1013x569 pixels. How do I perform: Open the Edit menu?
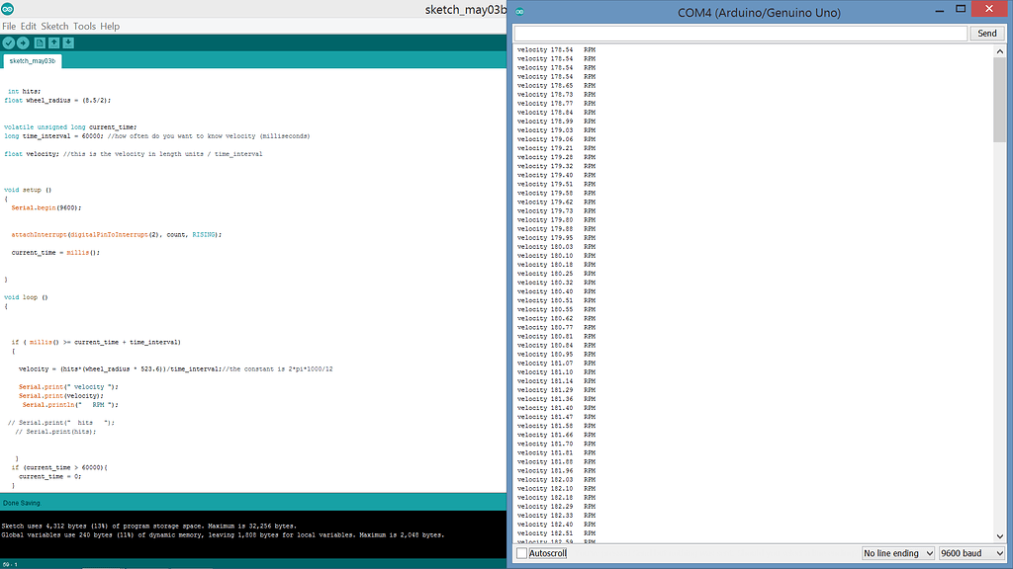pos(27,26)
